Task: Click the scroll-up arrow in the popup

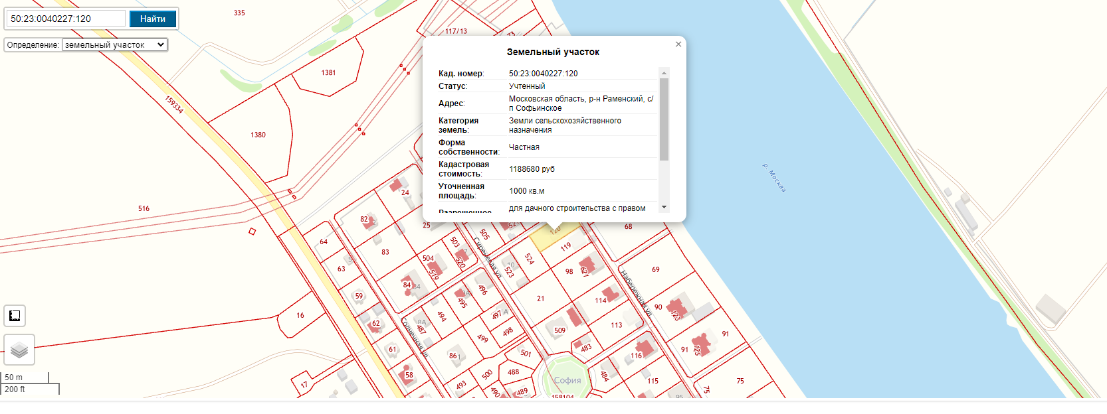Action: pos(664,72)
